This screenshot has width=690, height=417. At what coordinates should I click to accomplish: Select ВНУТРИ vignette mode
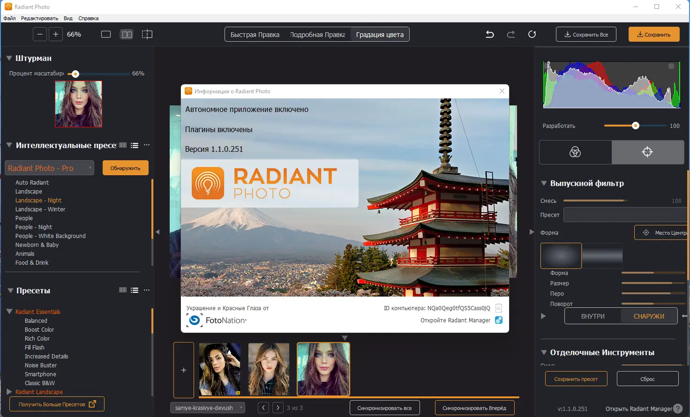pyautogui.click(x=593, y=316)
